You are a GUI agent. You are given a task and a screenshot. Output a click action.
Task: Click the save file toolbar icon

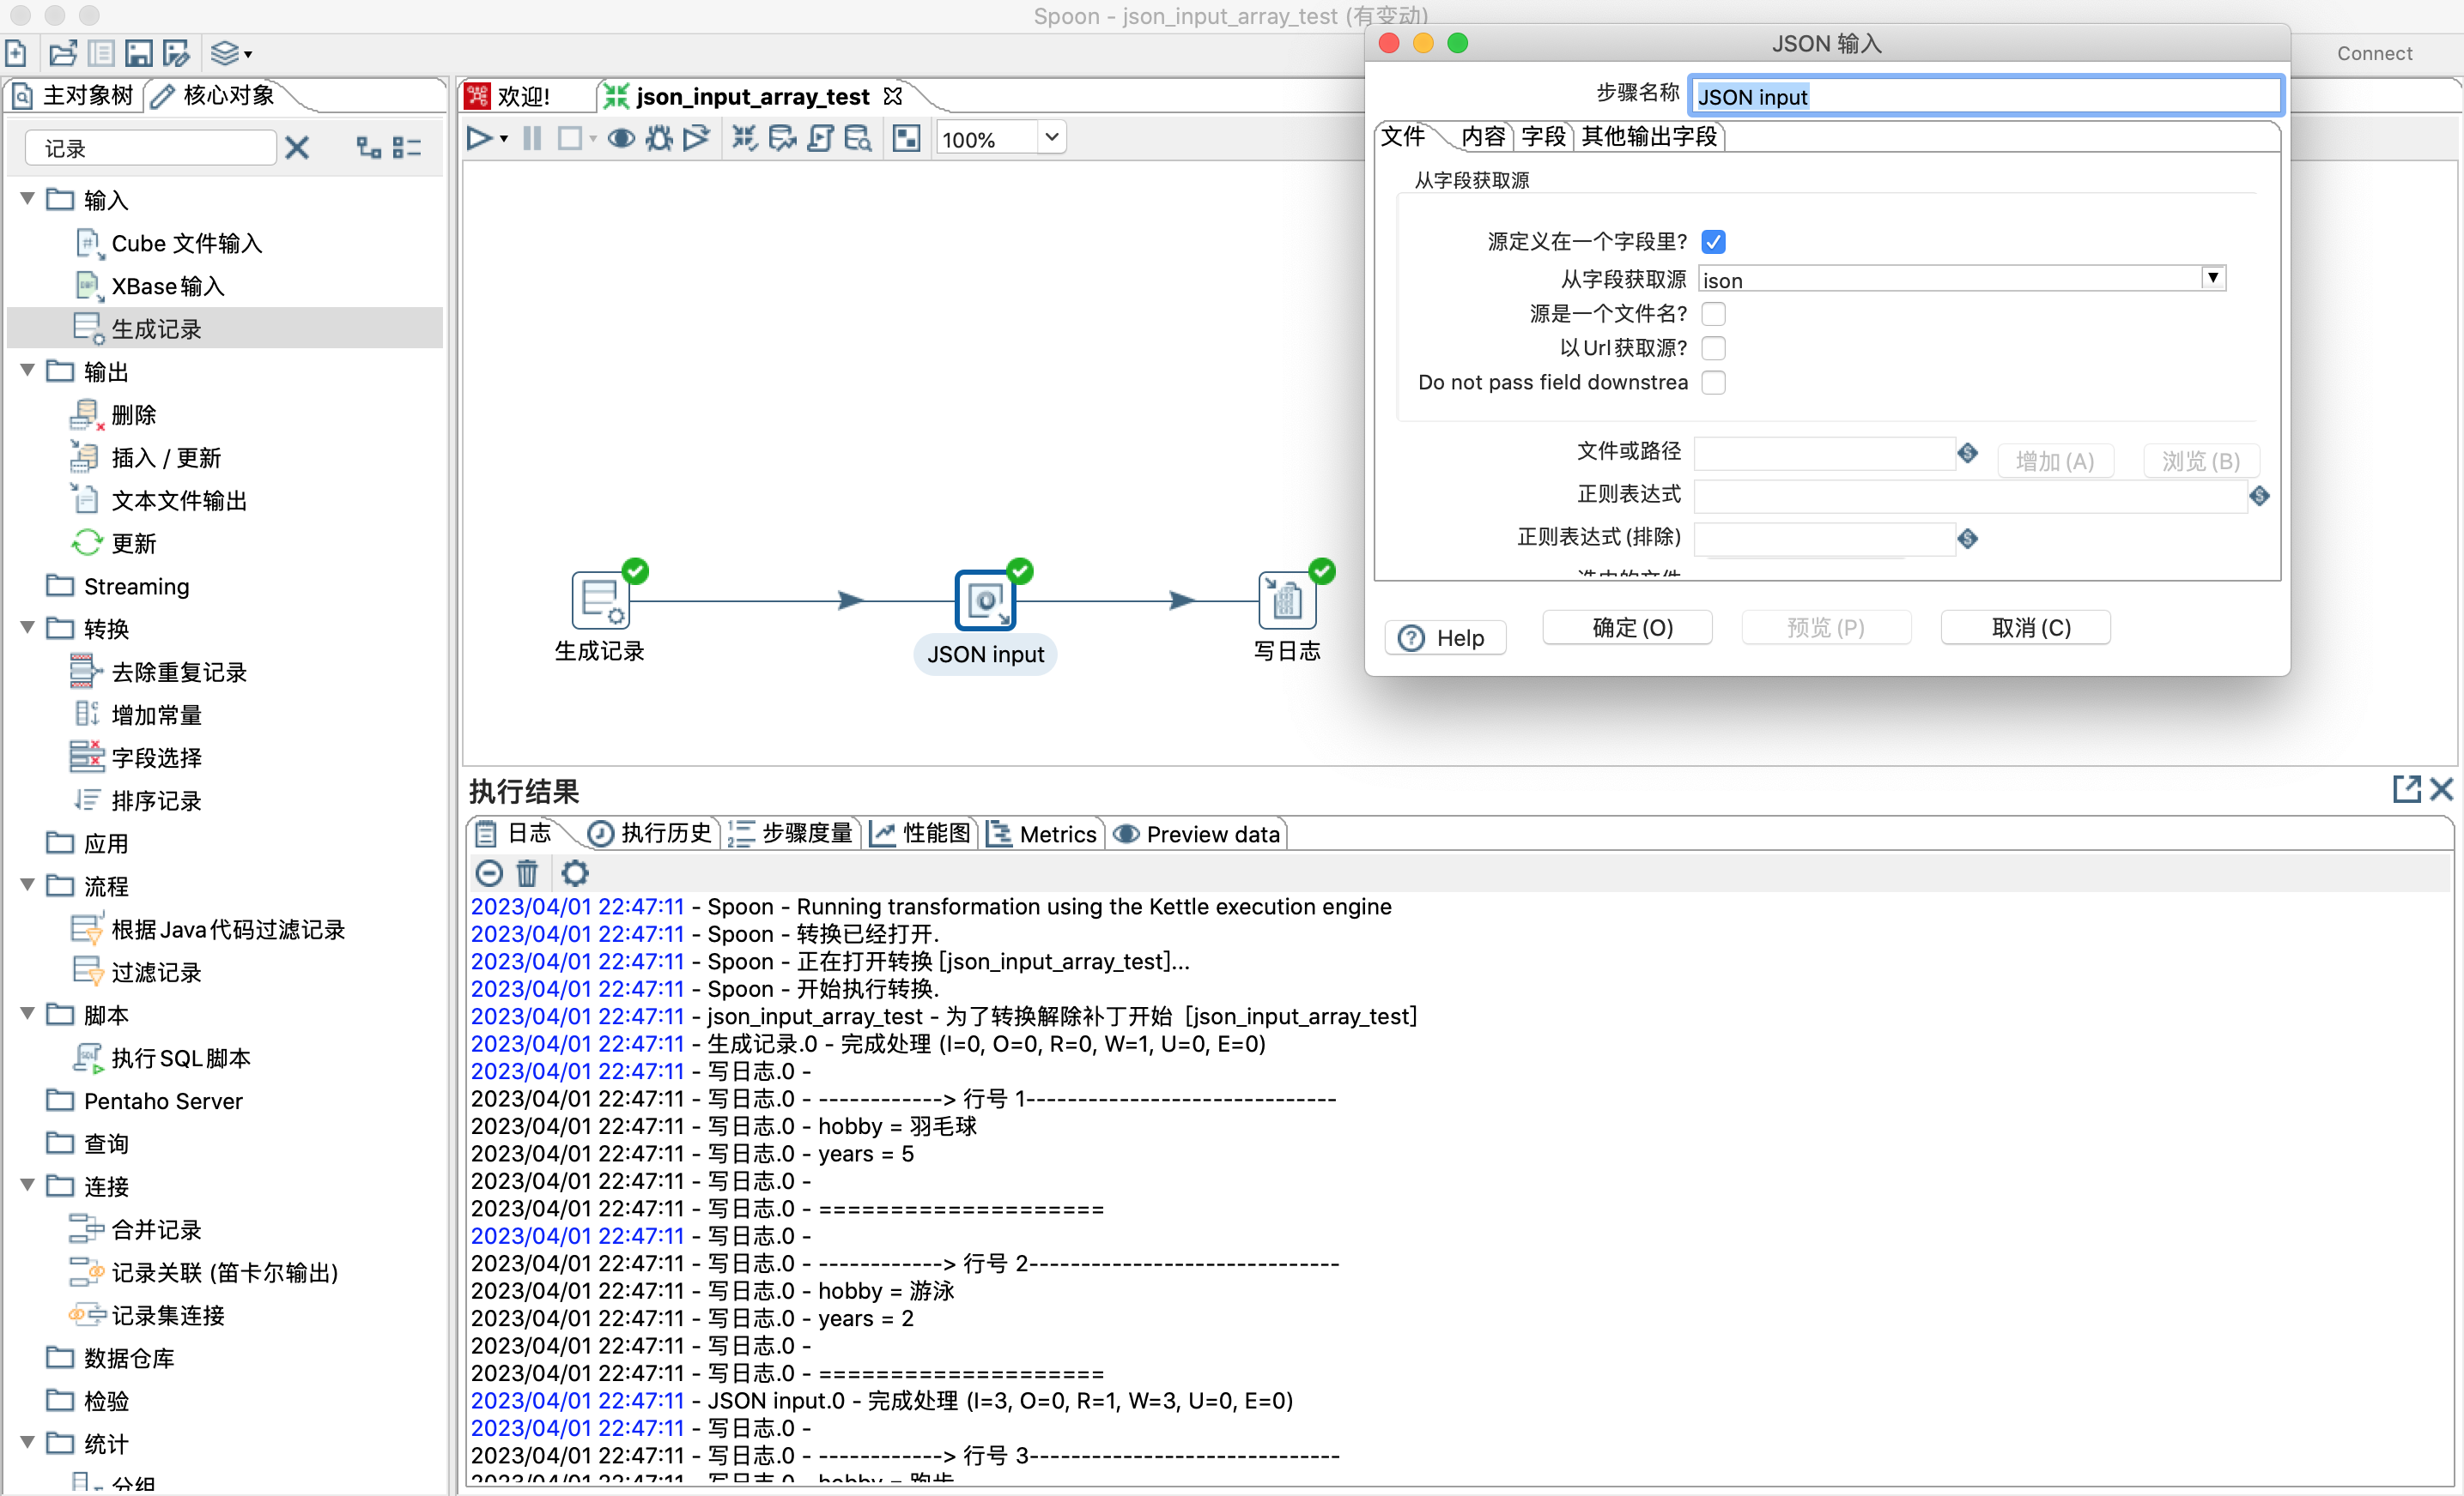coord(138,53)
